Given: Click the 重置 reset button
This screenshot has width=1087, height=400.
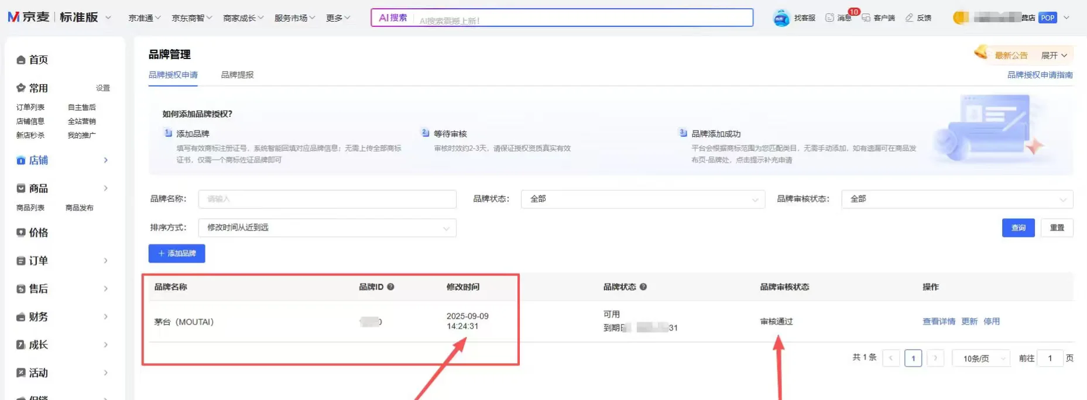Looking at the screenshot, I should tap(1057, 228).
